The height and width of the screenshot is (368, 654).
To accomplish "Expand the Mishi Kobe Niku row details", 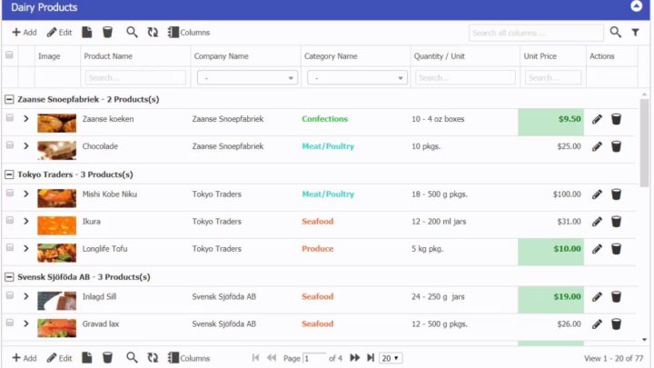I will (26, 194).
